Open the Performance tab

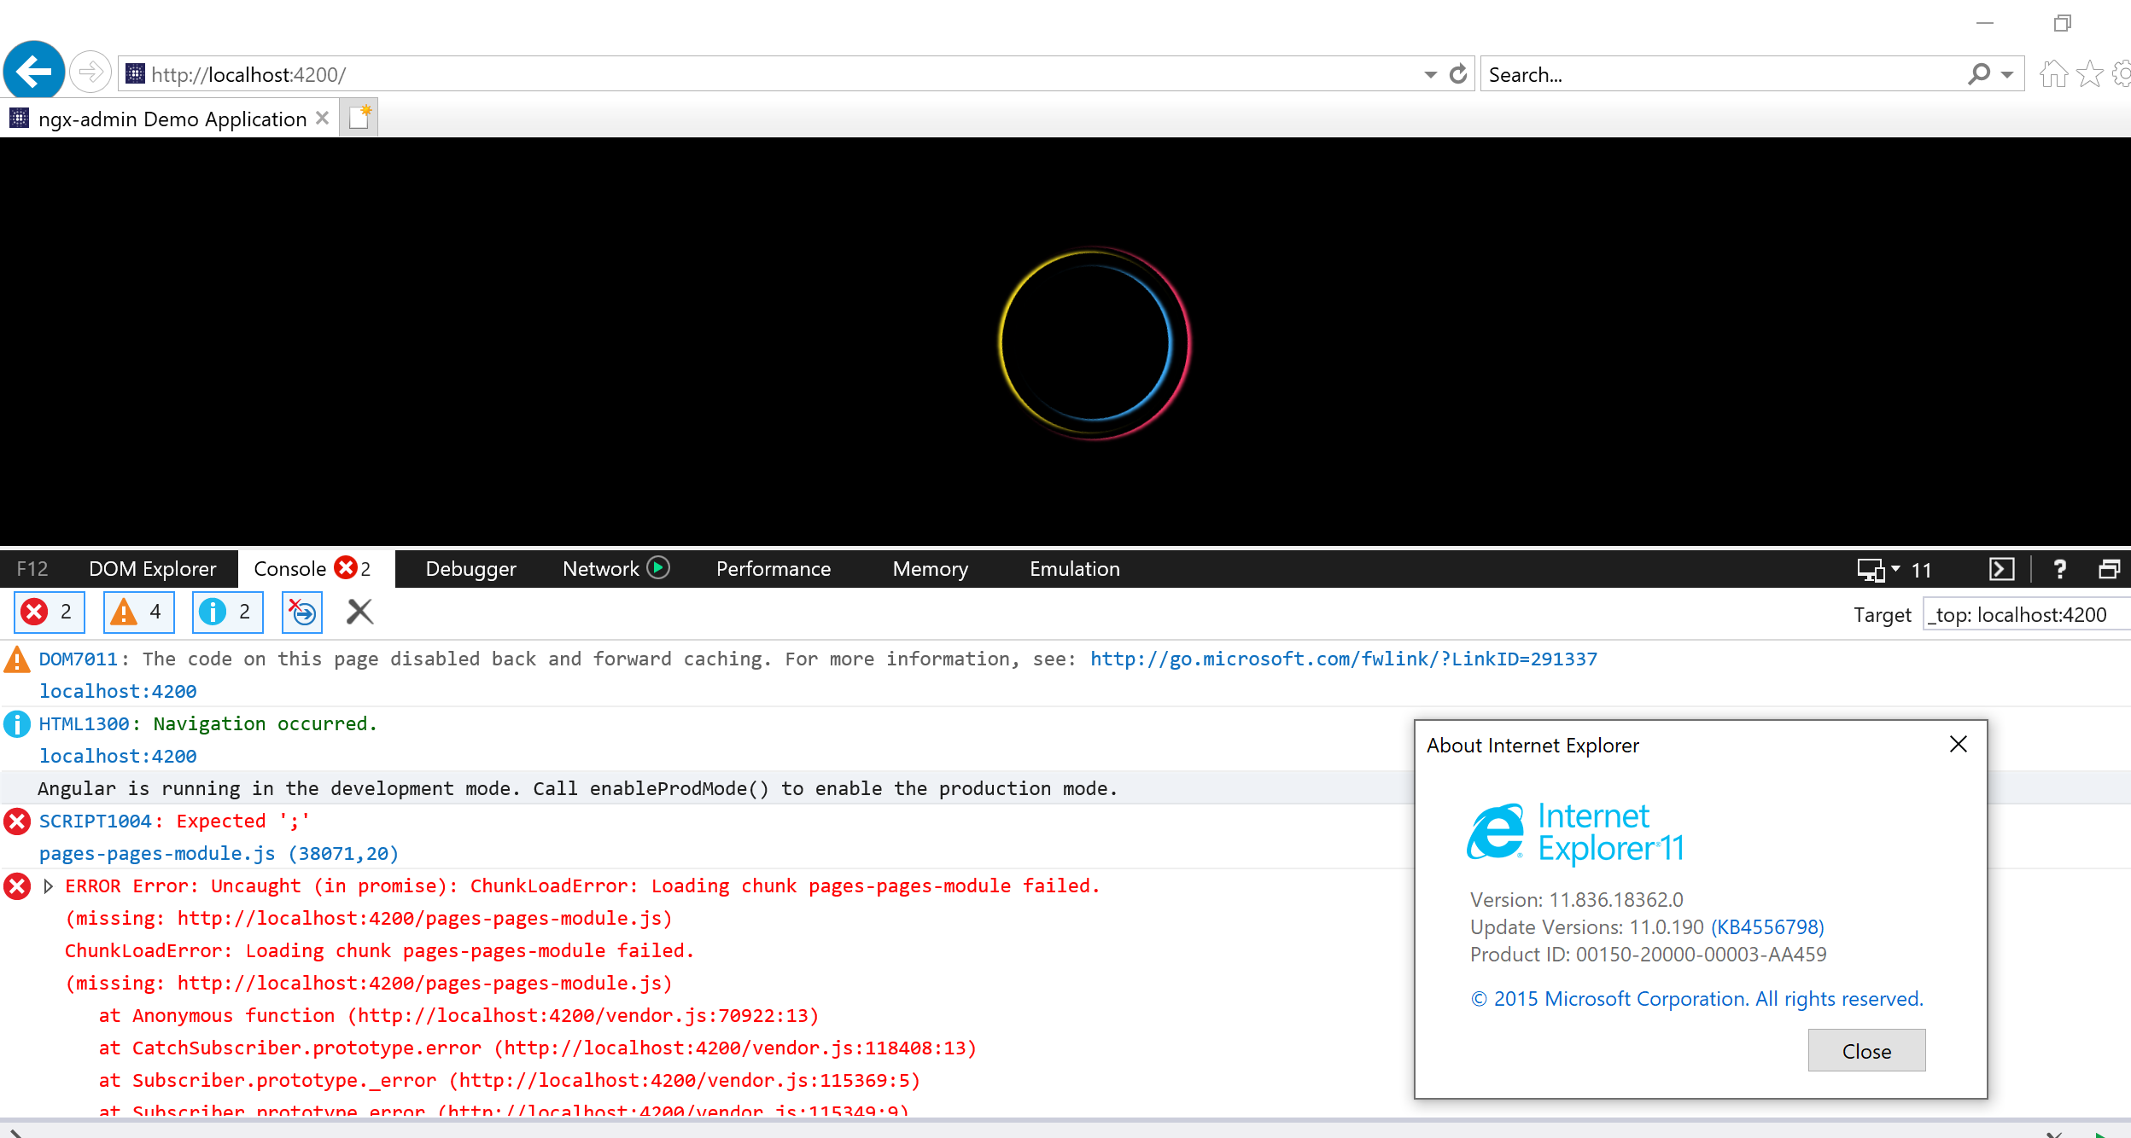tap(773, 569)
